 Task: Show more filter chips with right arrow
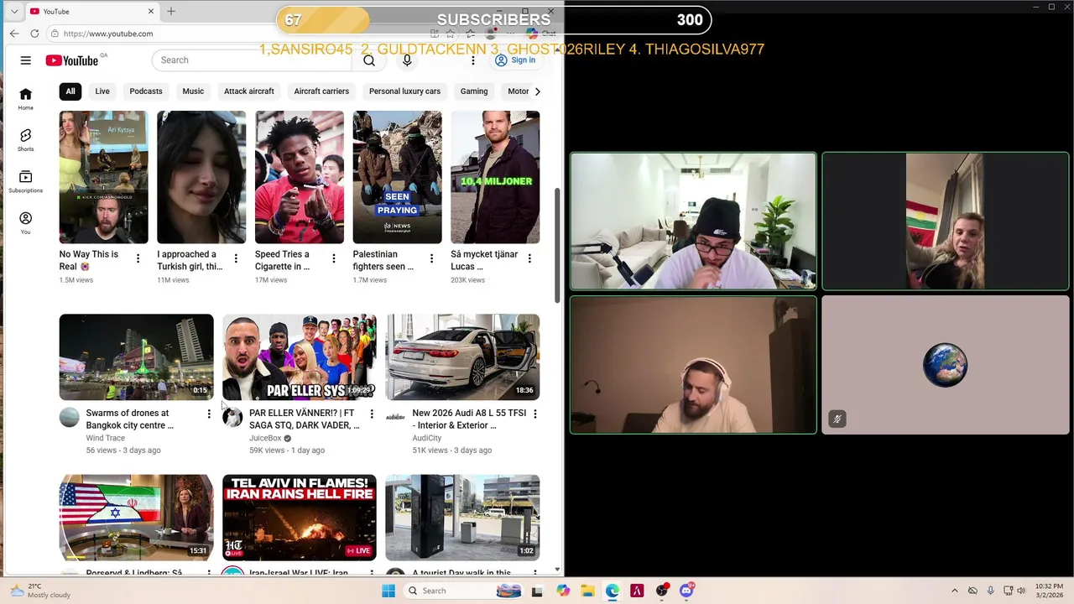tap(538, 91)
